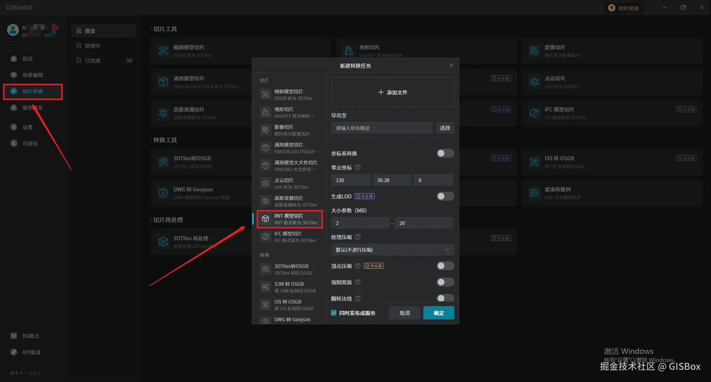Click 零点坐标 field with value 30.28
Viewport: 711px width, 382px height.
tap(392, 180)
